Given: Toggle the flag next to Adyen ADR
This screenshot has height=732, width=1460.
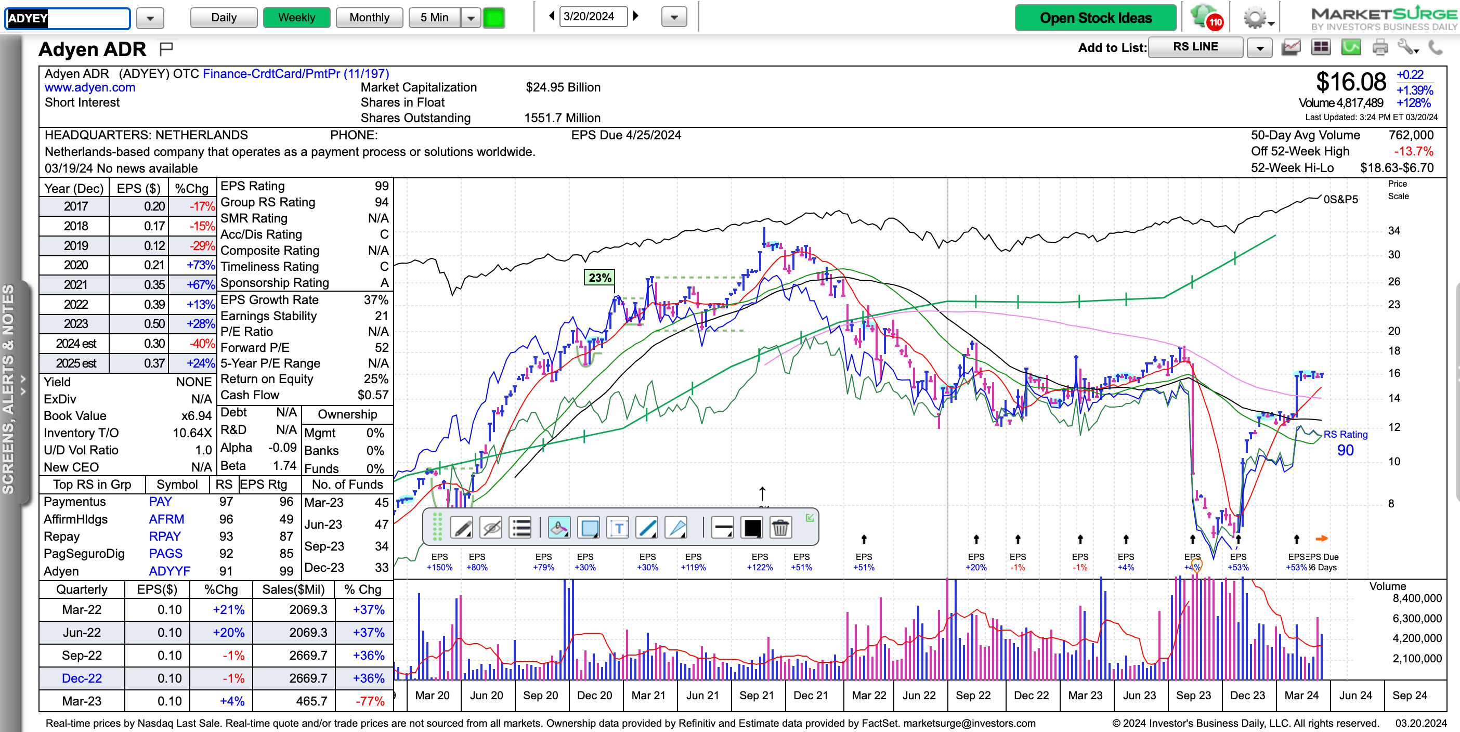Looking at the screenshot, I should click(x=166, y=49).
